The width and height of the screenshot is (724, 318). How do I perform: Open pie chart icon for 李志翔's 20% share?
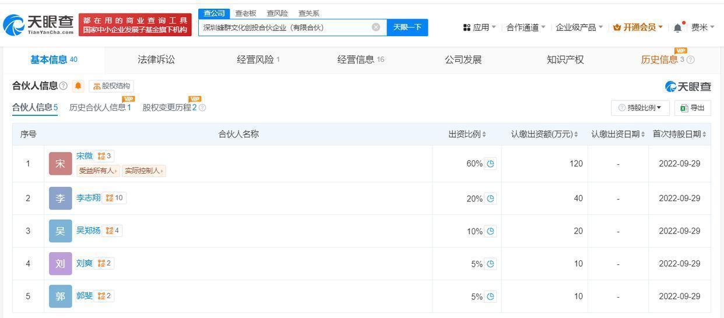coord(491,199)
